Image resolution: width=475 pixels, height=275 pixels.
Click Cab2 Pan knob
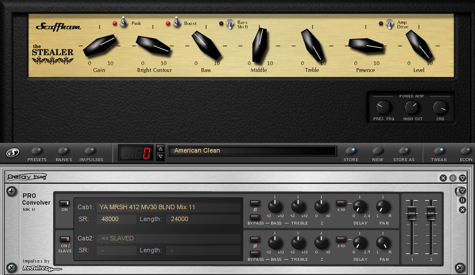[x=383, y=243]
